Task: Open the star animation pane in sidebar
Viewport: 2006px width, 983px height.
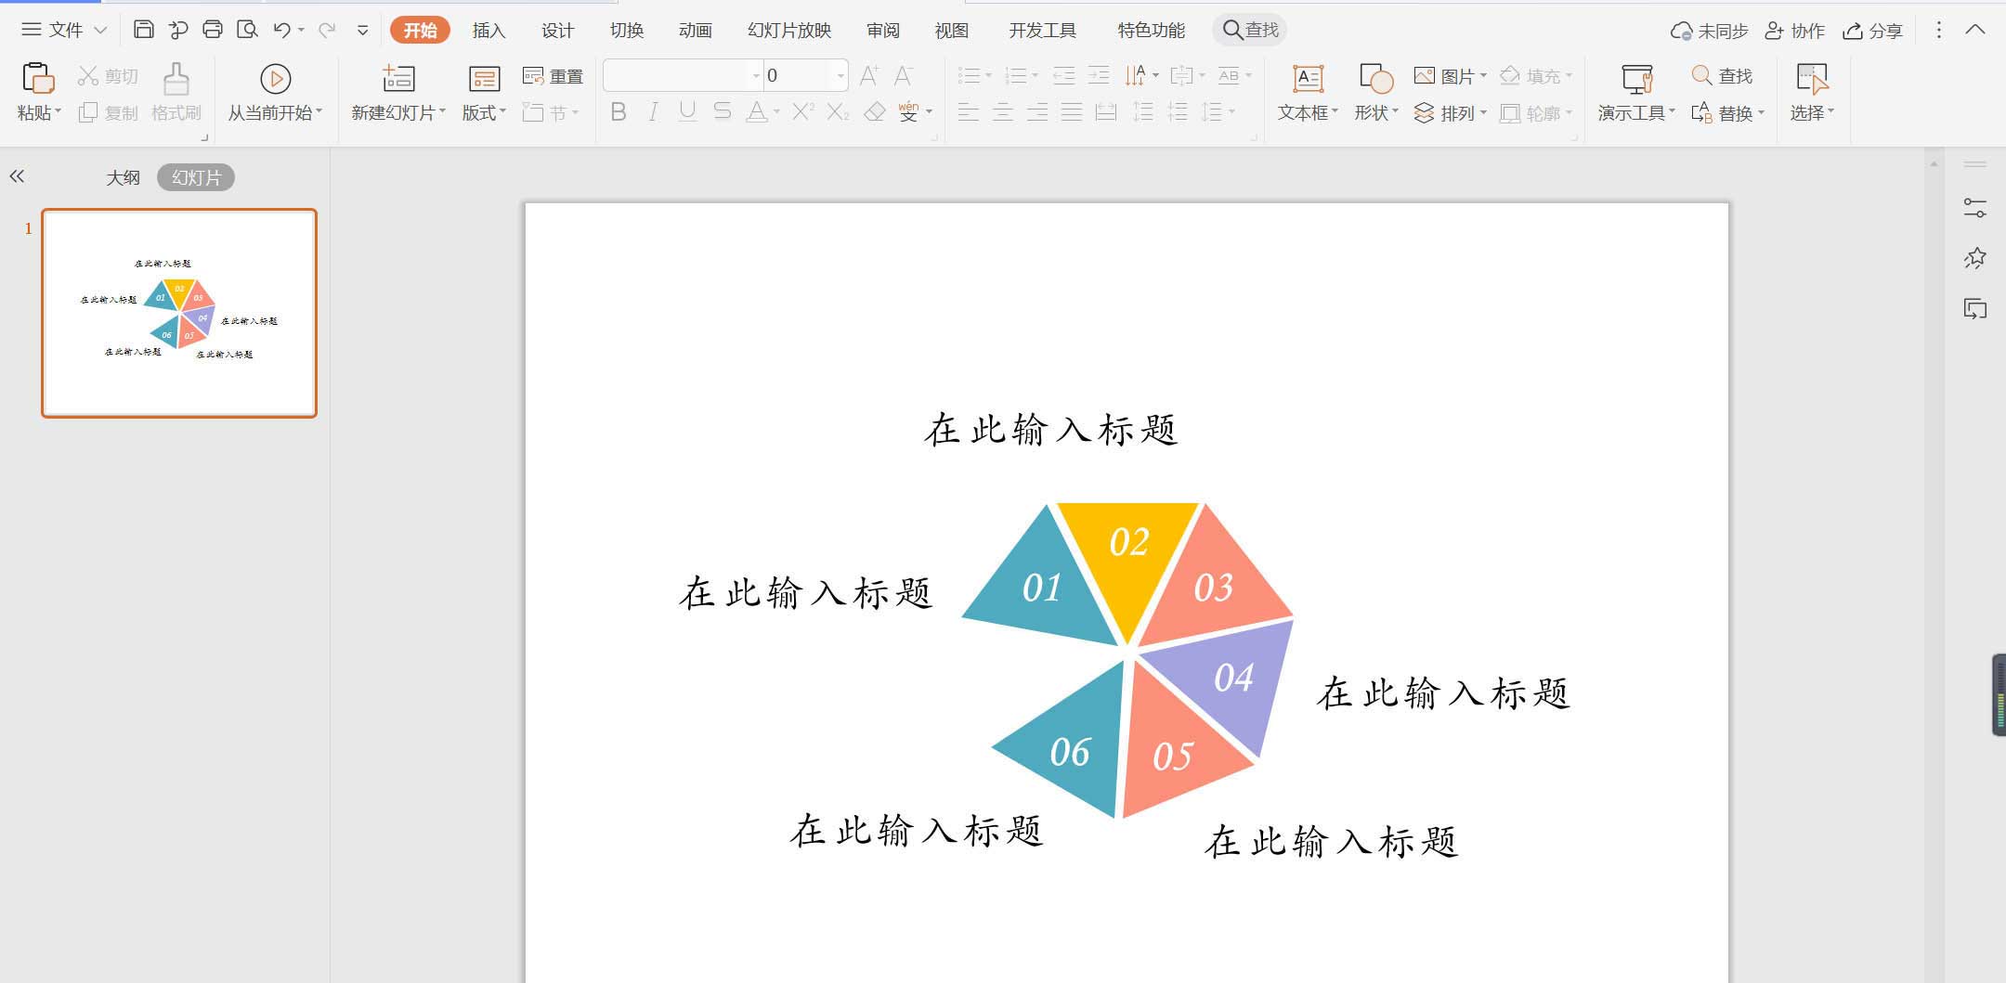Action: pyautogui.click(x=1975, y=258)
